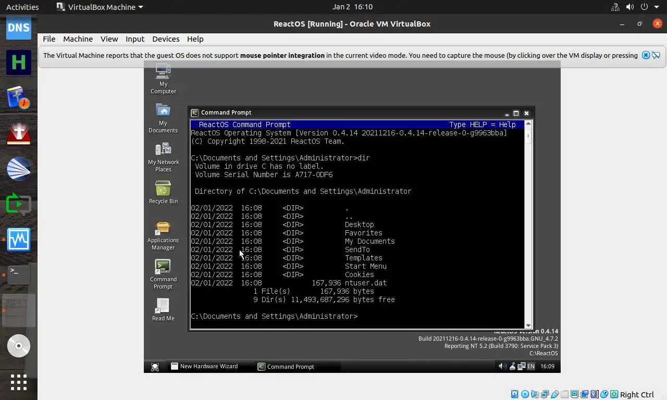Click the Command Prompt title bar system icon
Image resolution: width=667 pixels, height=400 pixels.
pos(195,113)
